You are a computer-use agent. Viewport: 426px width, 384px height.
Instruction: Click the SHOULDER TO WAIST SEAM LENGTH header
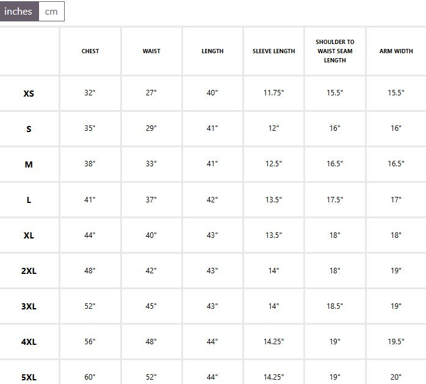pyautogui.click(x=335, y=51)
